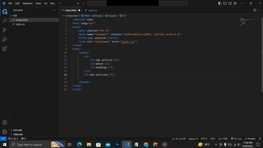Click the split editor right icon
Image resolution: width=263 pixels, height=148 pixels.
(255, 10)
